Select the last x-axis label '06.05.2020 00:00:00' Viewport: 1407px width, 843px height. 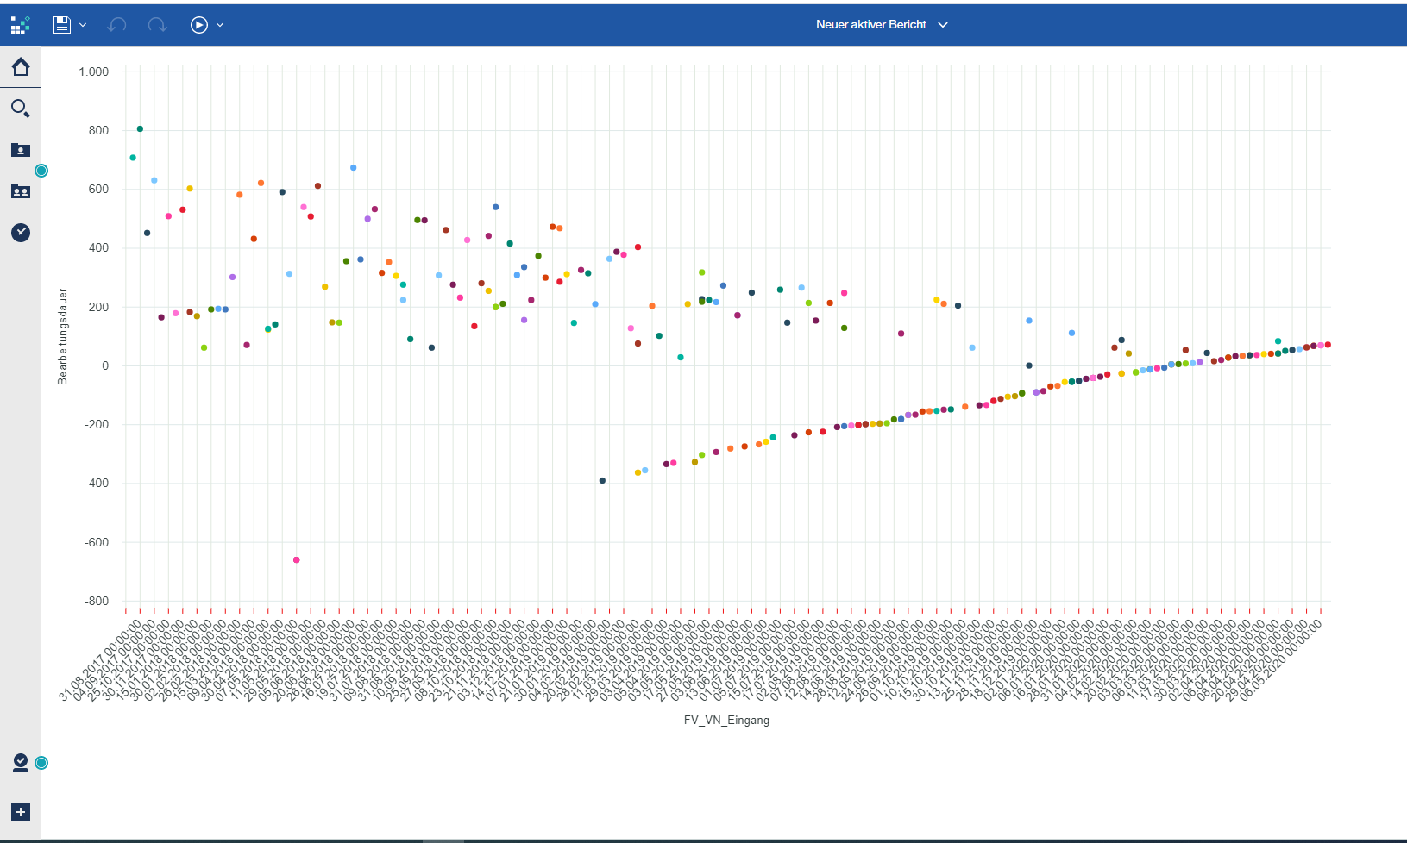click(1281, 660)
